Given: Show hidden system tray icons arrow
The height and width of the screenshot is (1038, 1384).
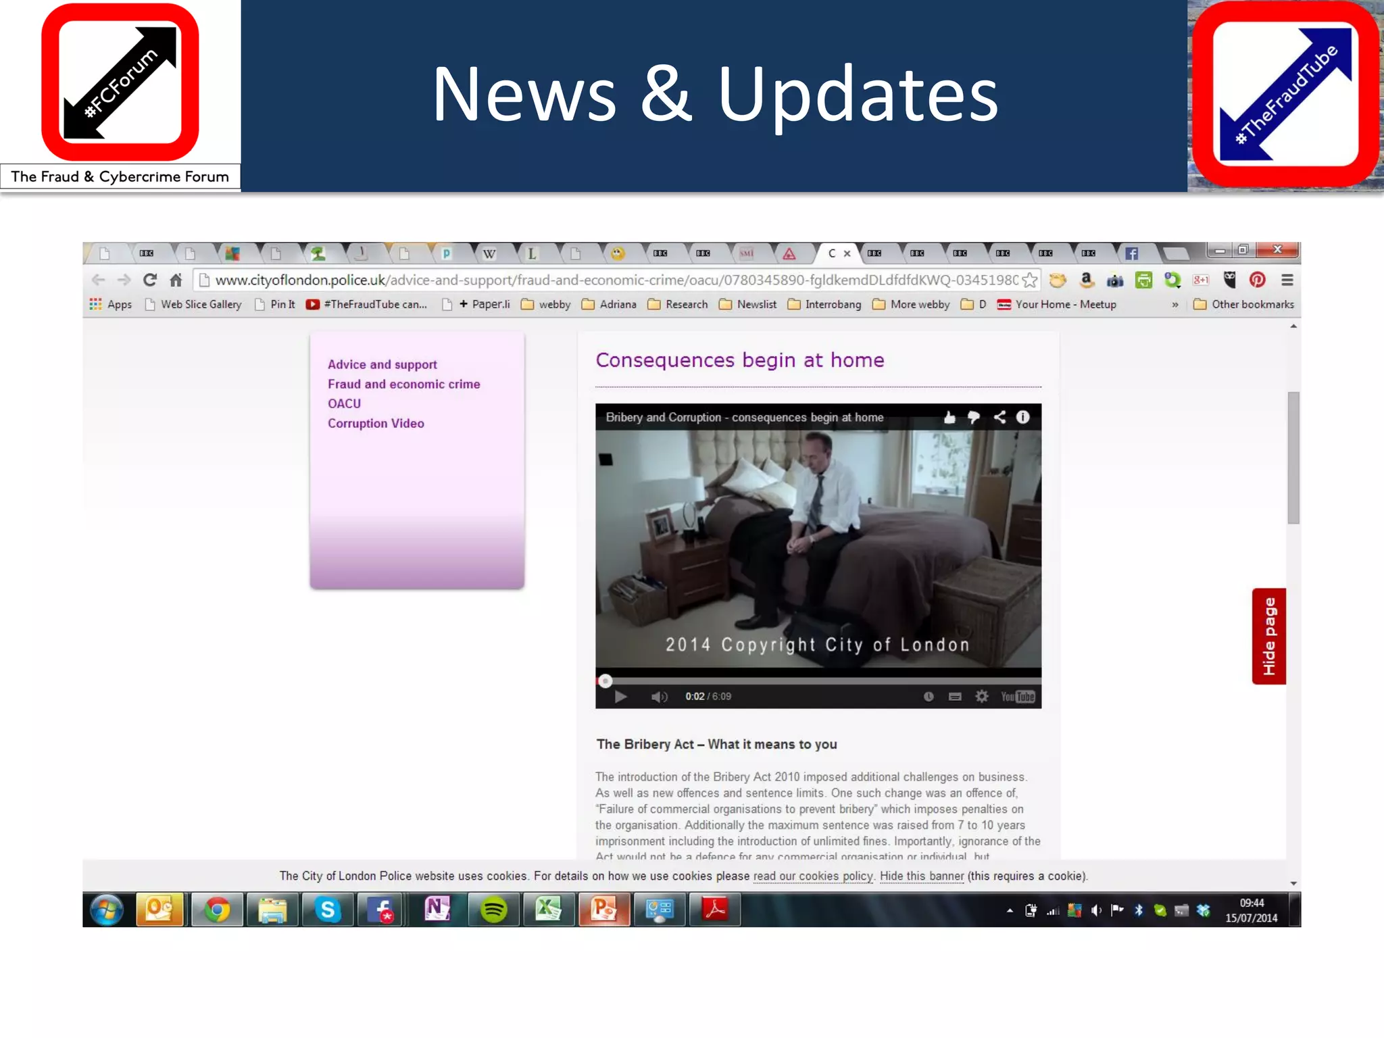Looking at the screenshot, I should (x=1010, y=911).
